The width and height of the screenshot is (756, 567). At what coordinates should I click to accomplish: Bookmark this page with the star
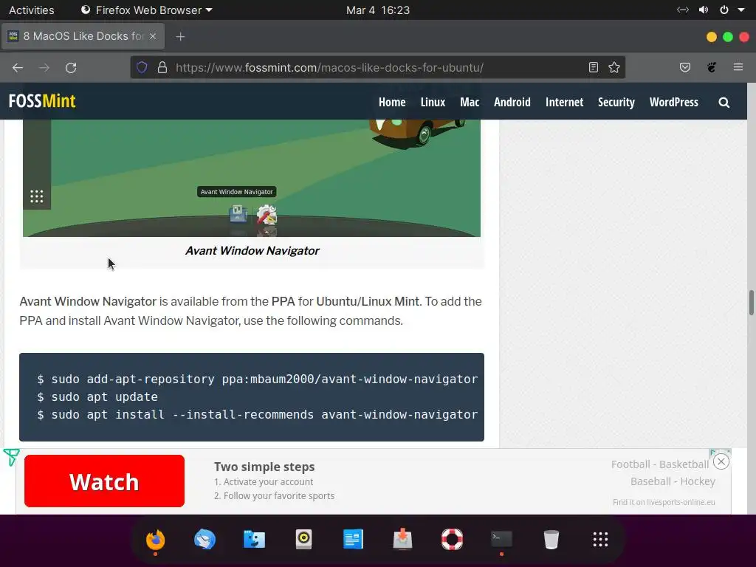614,67
